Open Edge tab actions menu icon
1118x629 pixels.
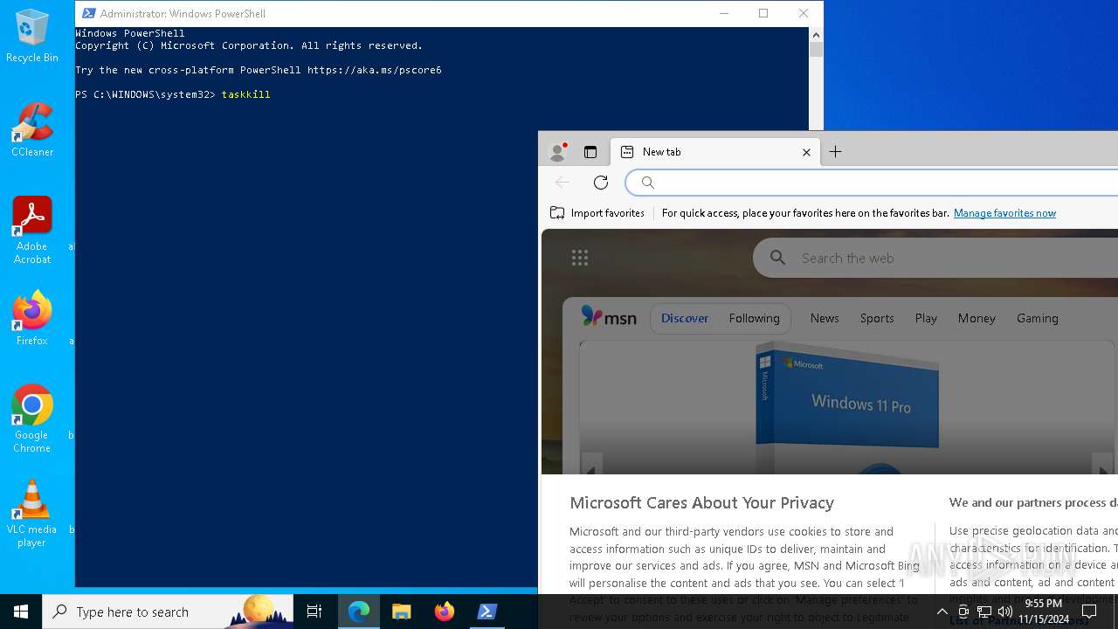pyautogui.click(x=590, y=152)
